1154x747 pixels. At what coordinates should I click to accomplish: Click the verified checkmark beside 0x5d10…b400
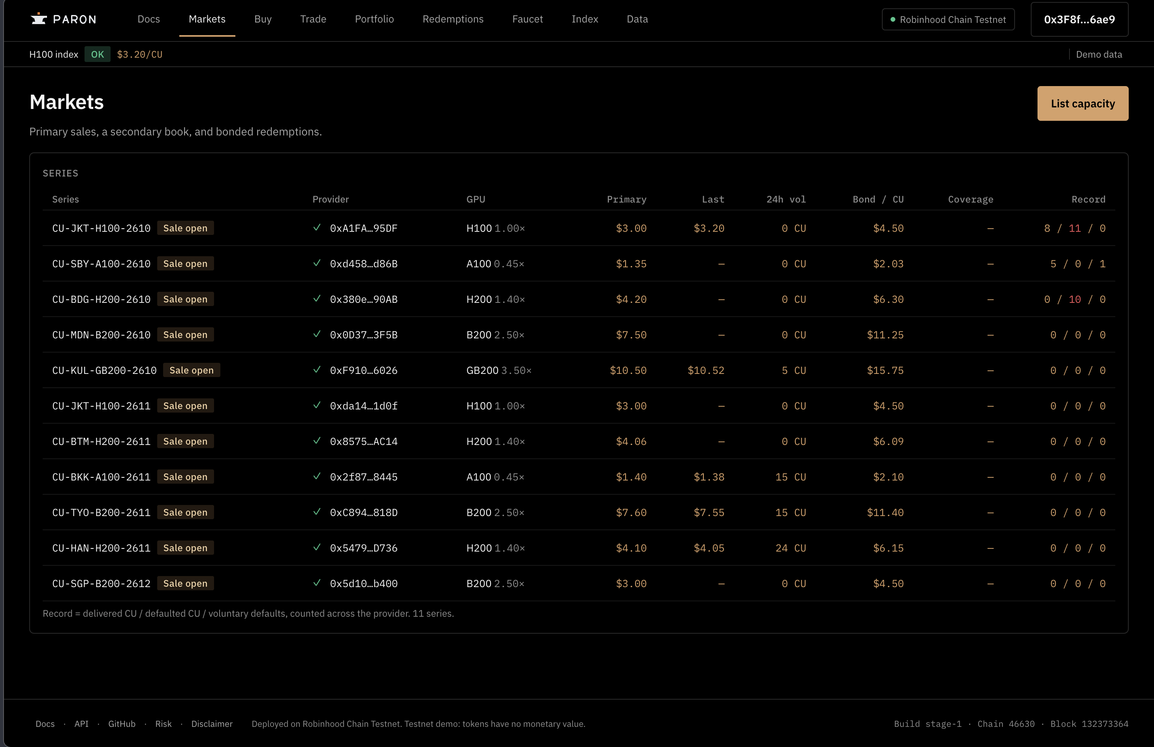pos(317,583)
